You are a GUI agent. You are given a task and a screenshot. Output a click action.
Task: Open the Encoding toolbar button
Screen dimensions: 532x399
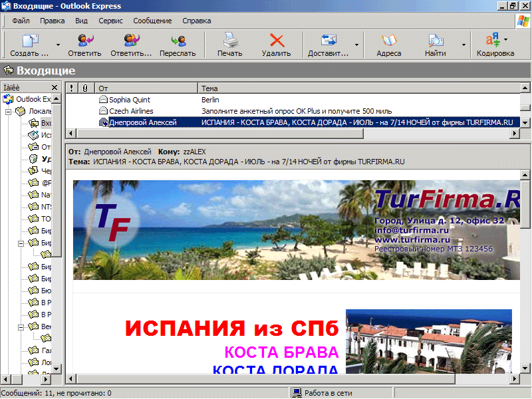pyautogui.click(x=495, y=41)
